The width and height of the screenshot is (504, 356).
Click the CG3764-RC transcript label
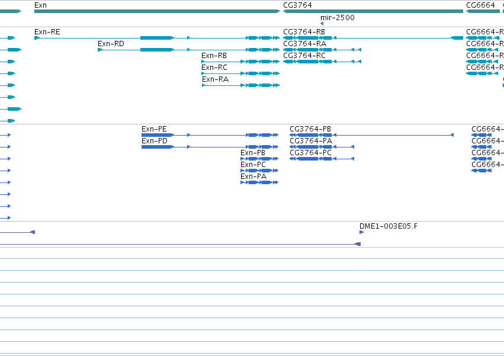(304, 56)
